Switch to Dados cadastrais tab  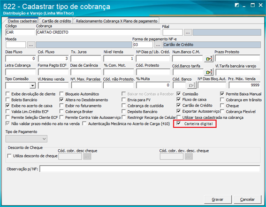tap(23, 21)
